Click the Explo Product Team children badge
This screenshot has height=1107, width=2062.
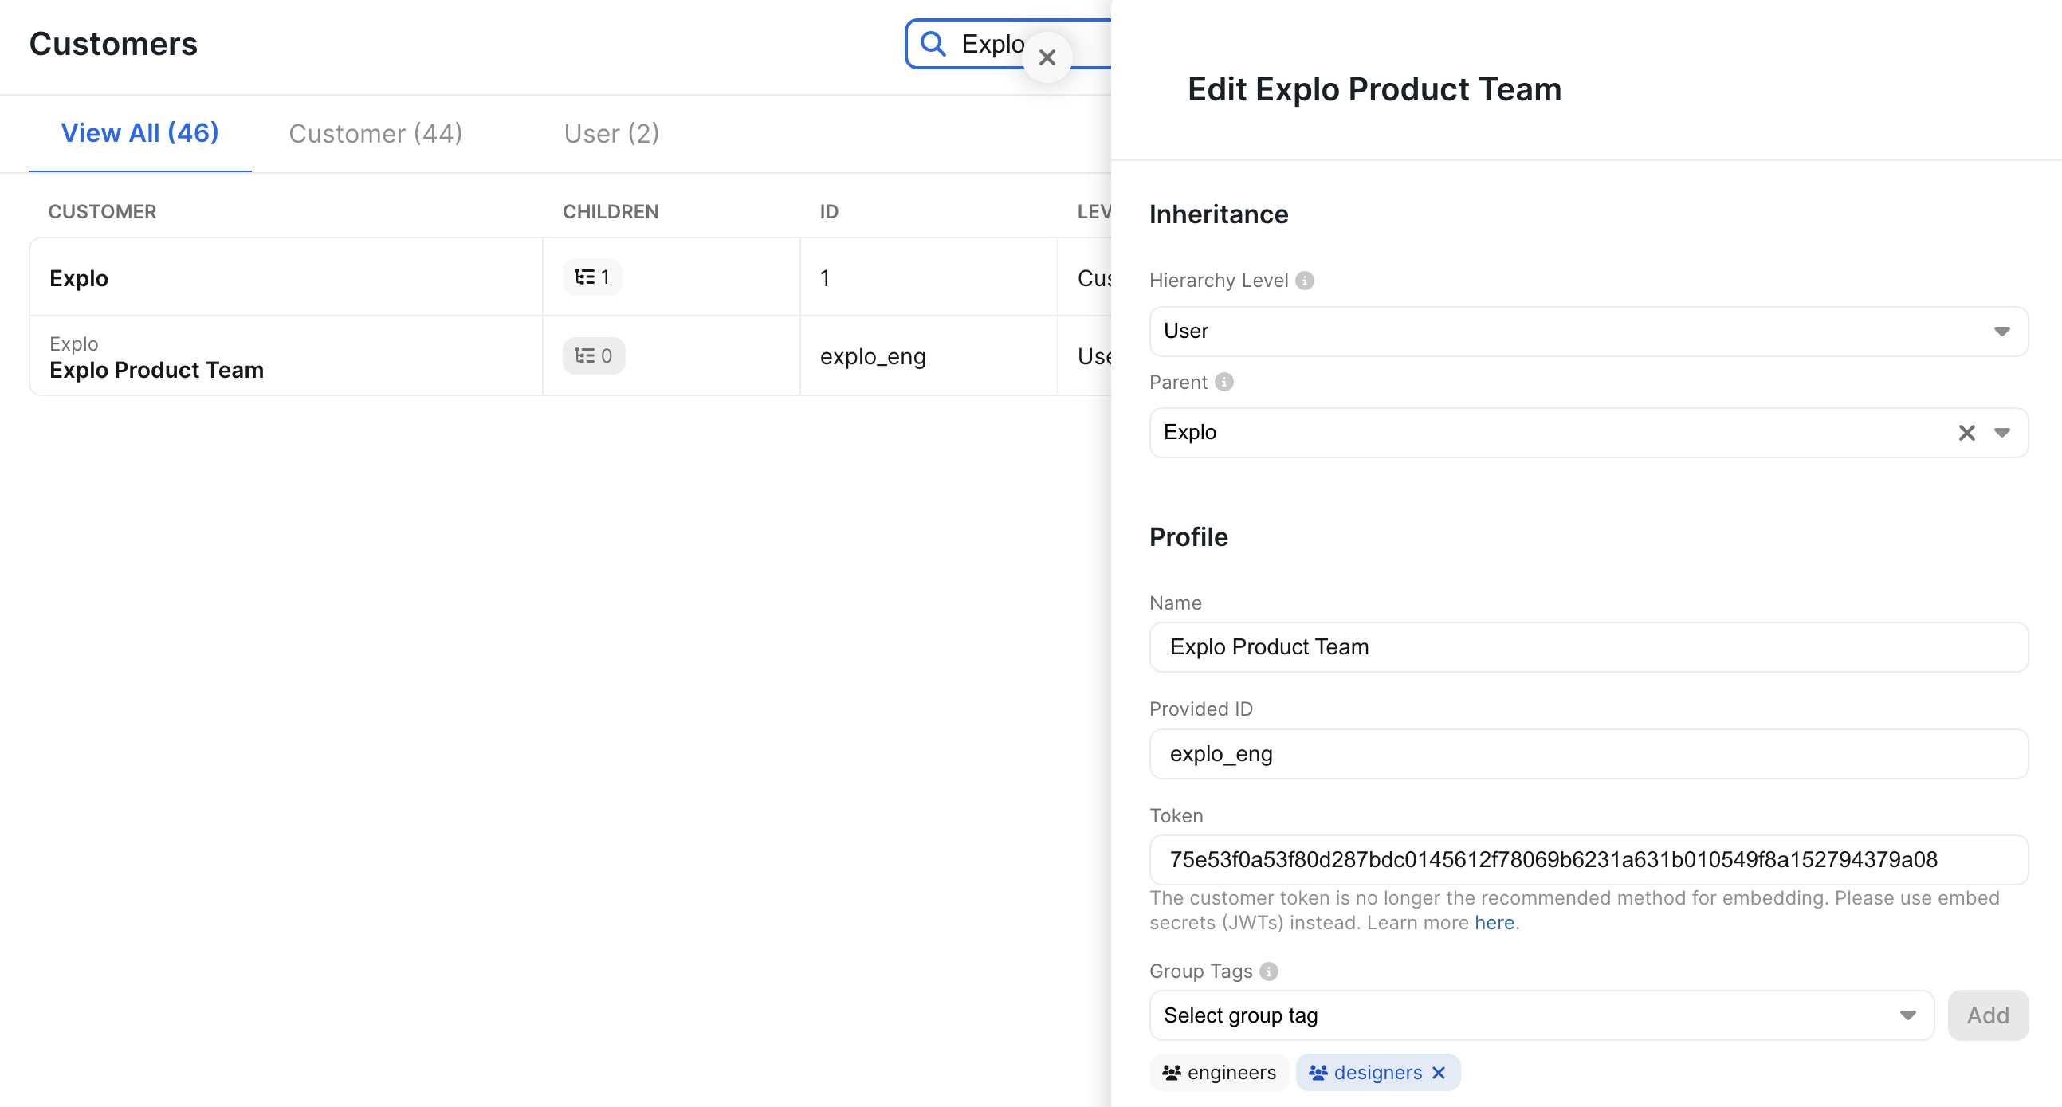point(593,355)
